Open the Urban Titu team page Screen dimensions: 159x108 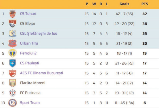(29, 43)
